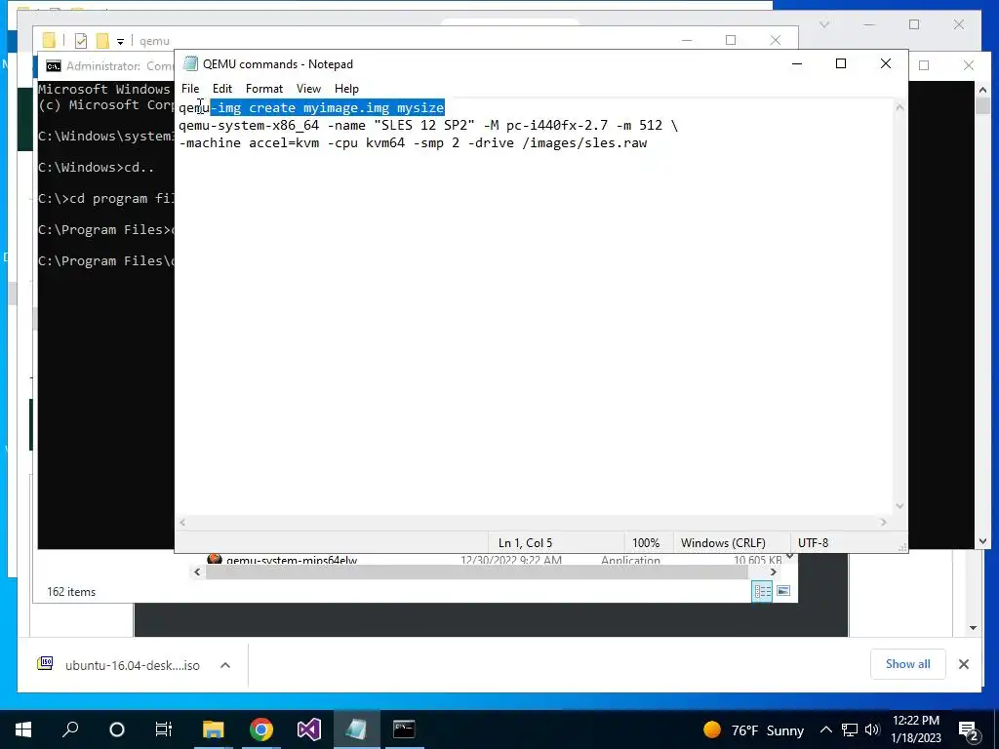This screenshot has width=999, height=749.
Task: Click the Explorer horizontal scrollbar right arrow
Action: point(774,572)
